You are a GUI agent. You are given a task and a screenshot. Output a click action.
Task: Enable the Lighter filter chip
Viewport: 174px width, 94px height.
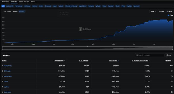tap(35, 6)
